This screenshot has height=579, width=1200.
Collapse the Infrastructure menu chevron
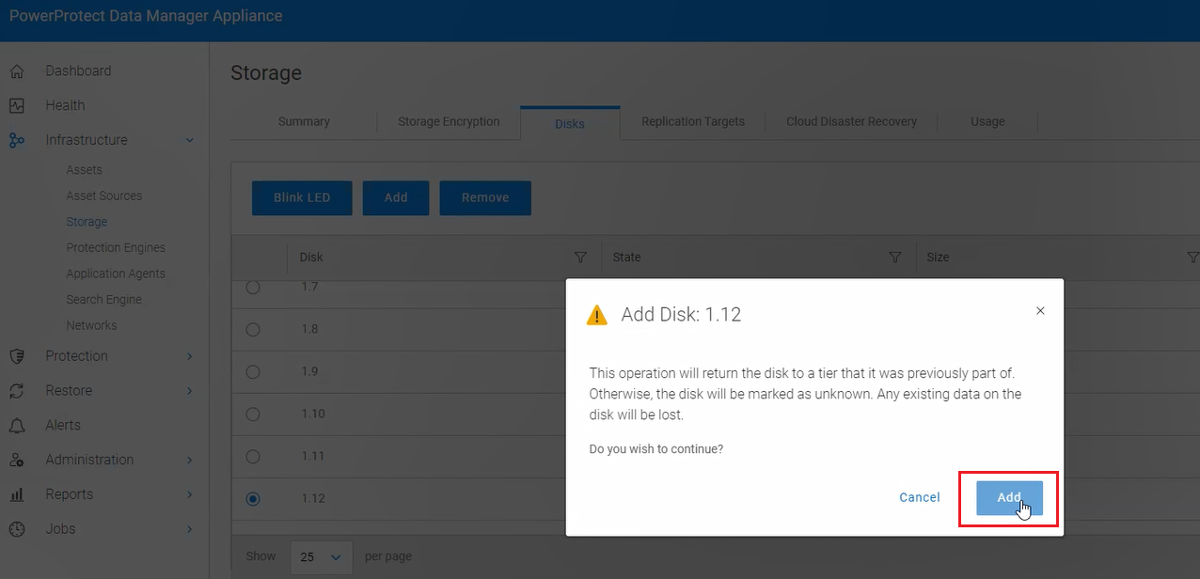[190, 139]
